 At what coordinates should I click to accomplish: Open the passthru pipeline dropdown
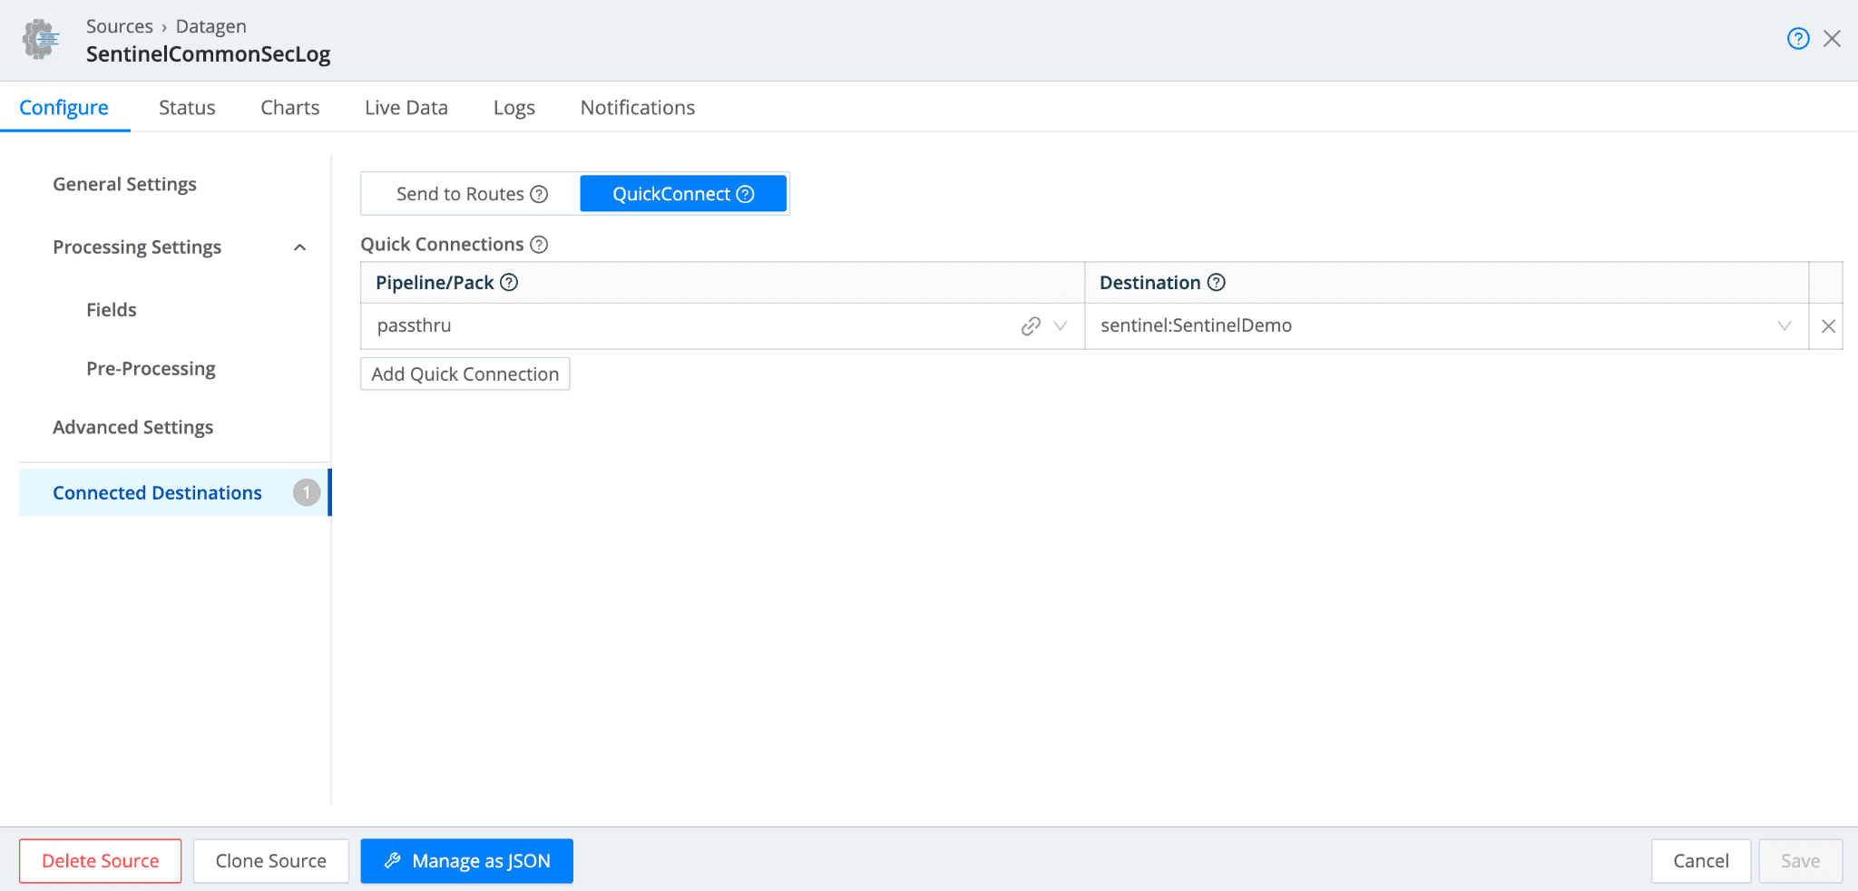tap(1060, 326)
